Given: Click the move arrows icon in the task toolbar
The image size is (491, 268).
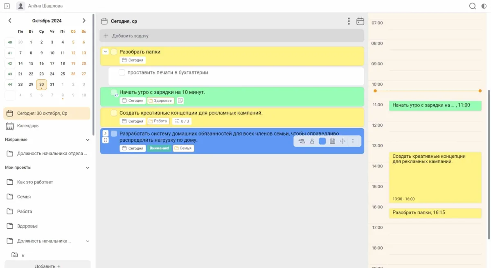Looking at the screenshot, I should pyautogui.click(x=343, y=141).
